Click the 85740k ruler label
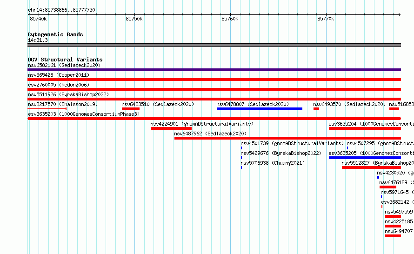This screenshot has height=254, width=414. [x=38, y=19]
